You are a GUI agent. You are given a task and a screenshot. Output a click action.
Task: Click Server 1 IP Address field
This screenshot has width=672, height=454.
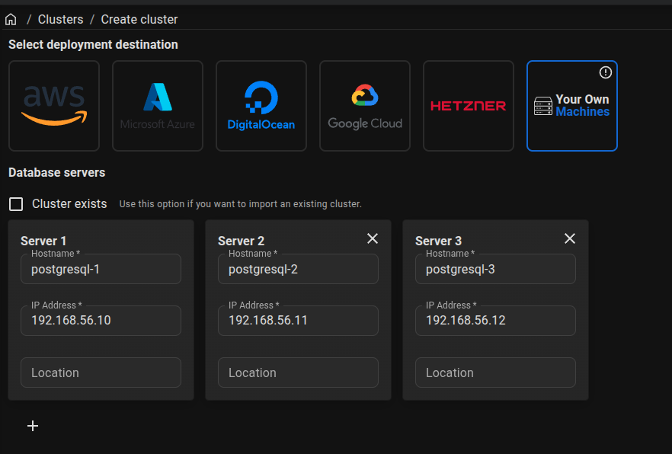[101, 321]
